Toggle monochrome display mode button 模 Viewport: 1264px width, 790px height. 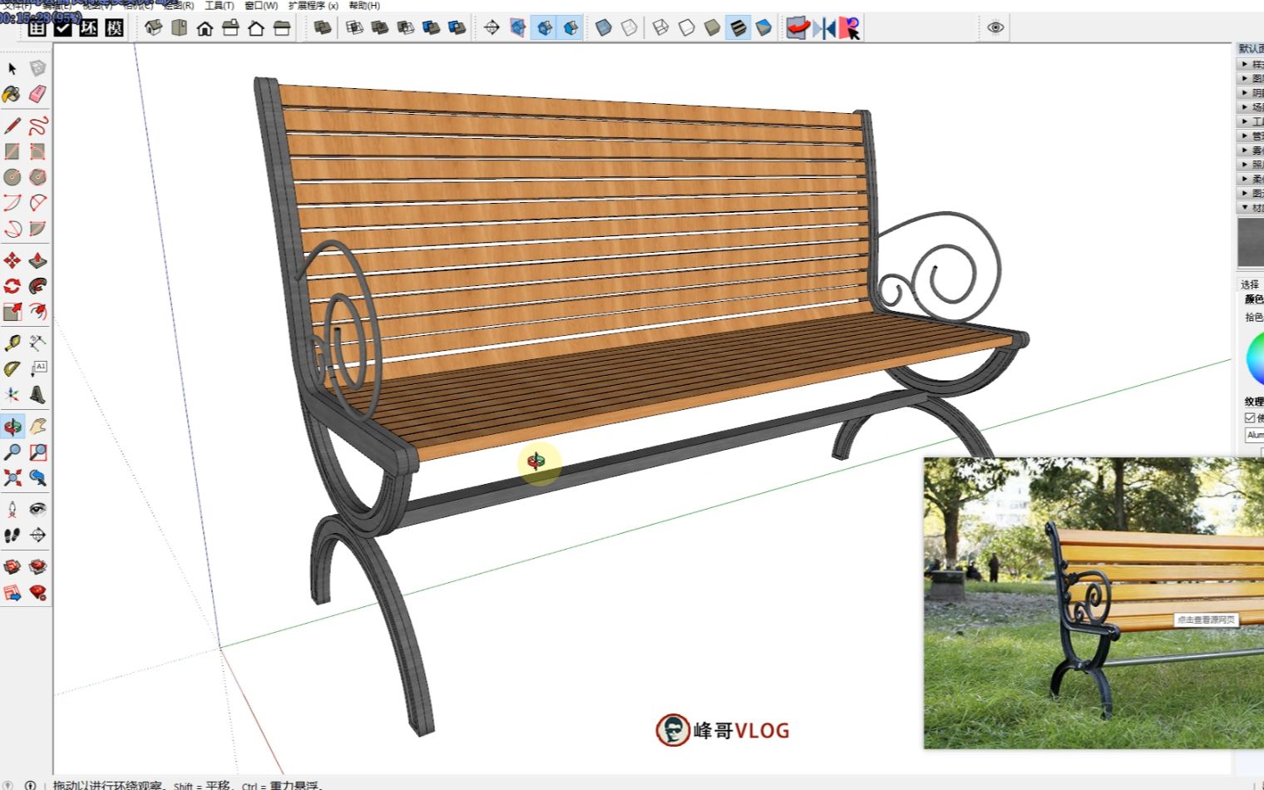coord(113,27)
